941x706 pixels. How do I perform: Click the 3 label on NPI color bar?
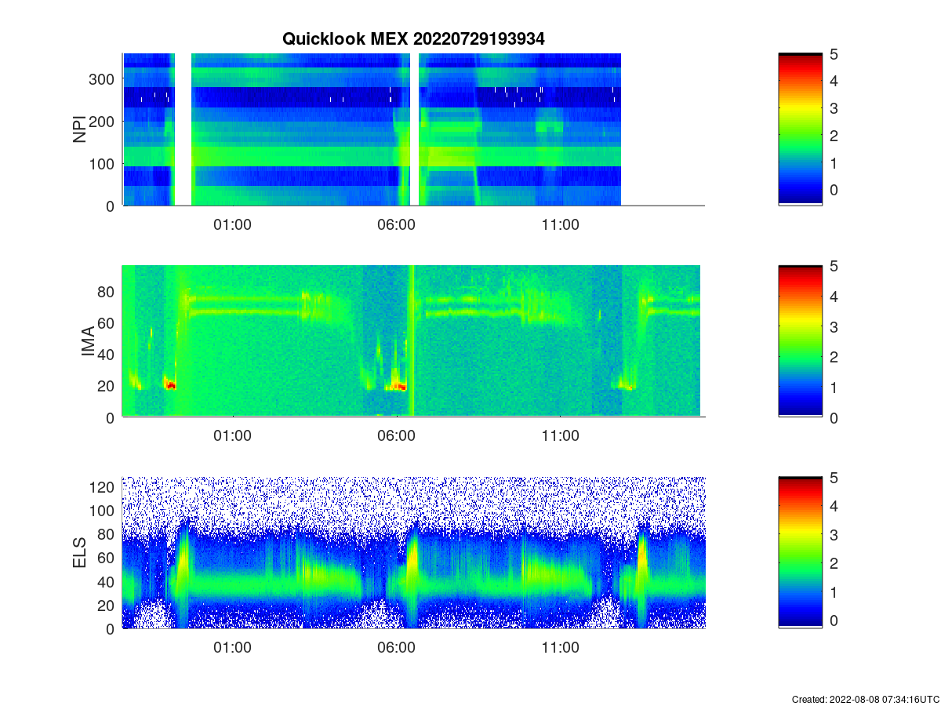tap(835, 108)
